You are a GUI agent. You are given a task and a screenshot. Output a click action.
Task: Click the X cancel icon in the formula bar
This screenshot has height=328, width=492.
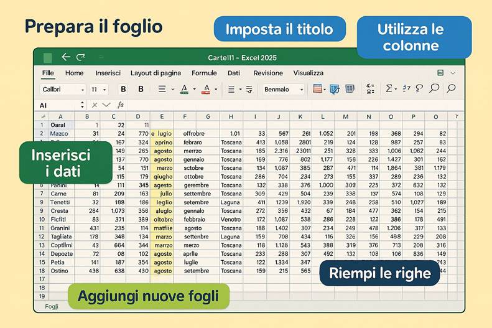tap(94, 105)
